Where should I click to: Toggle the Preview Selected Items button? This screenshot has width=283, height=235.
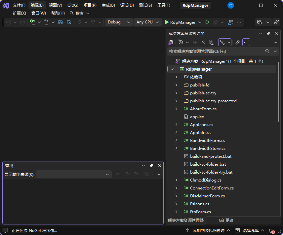tap(246, 42)
